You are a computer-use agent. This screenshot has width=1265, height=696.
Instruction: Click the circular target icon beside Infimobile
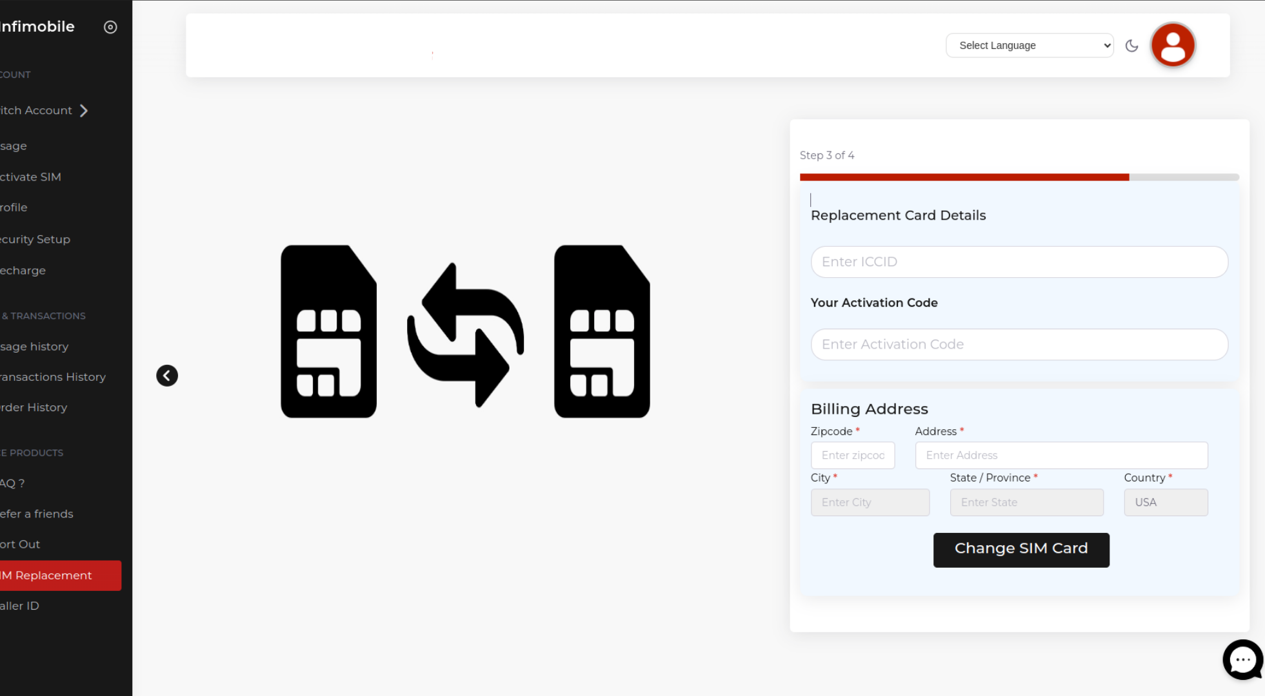pyautogui.click(x=110, y=27)
